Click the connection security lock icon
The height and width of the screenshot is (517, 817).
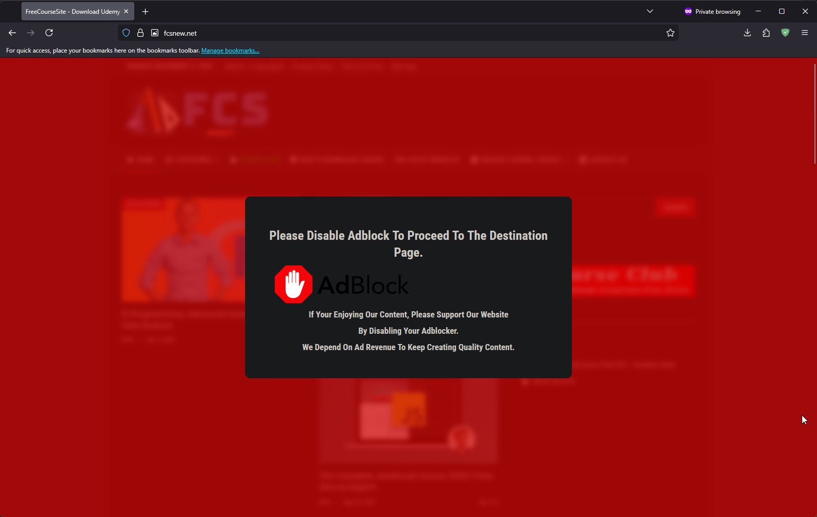[x=140, y=33]
